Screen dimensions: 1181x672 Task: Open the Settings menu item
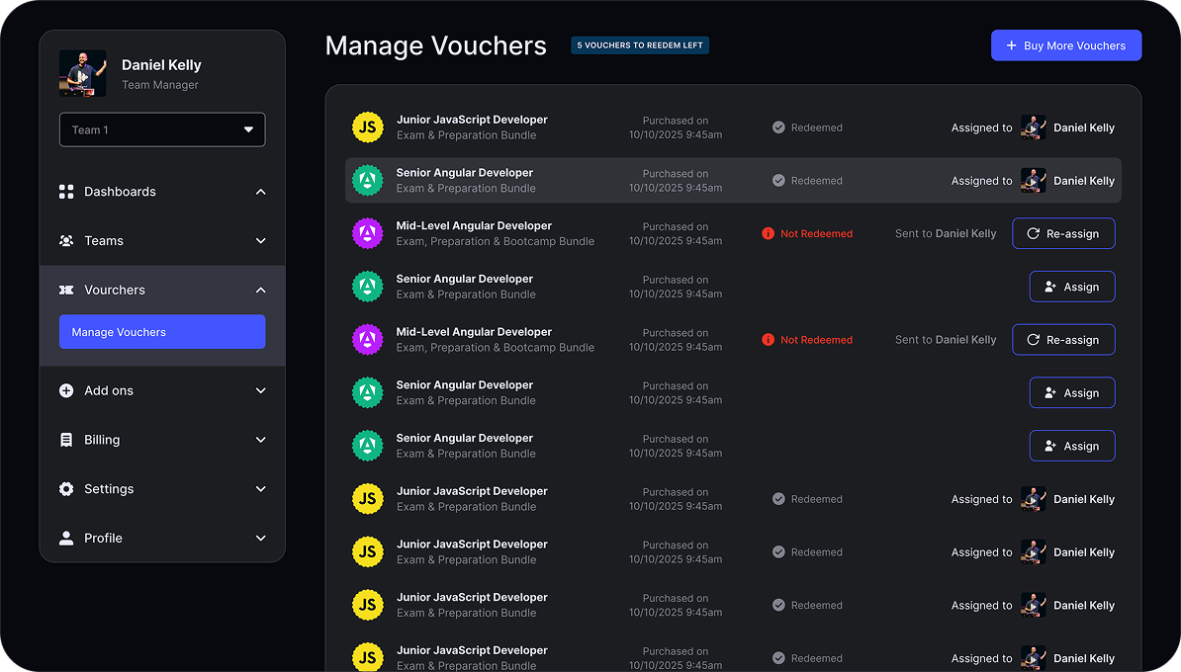tap(162, 489)
